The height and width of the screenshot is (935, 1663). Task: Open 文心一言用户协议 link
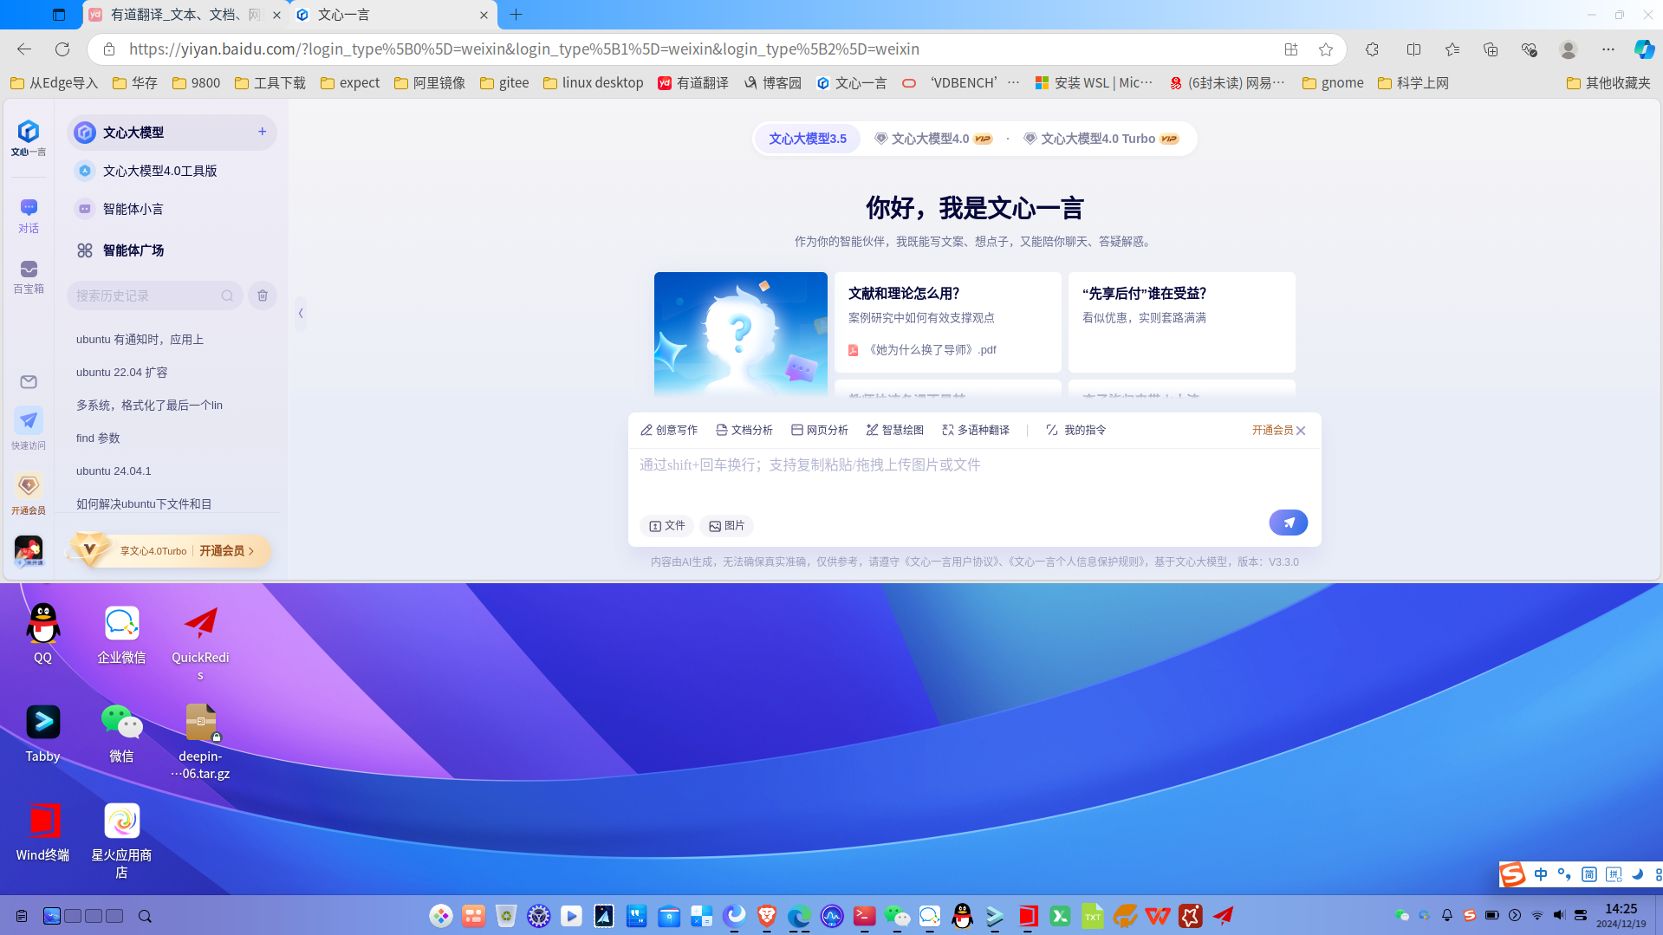(x=952, y=562)
